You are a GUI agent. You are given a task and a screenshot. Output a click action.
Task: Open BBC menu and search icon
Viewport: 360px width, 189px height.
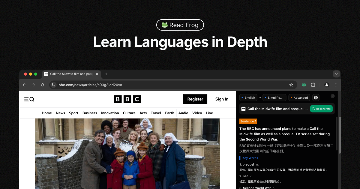coord(29,99)
